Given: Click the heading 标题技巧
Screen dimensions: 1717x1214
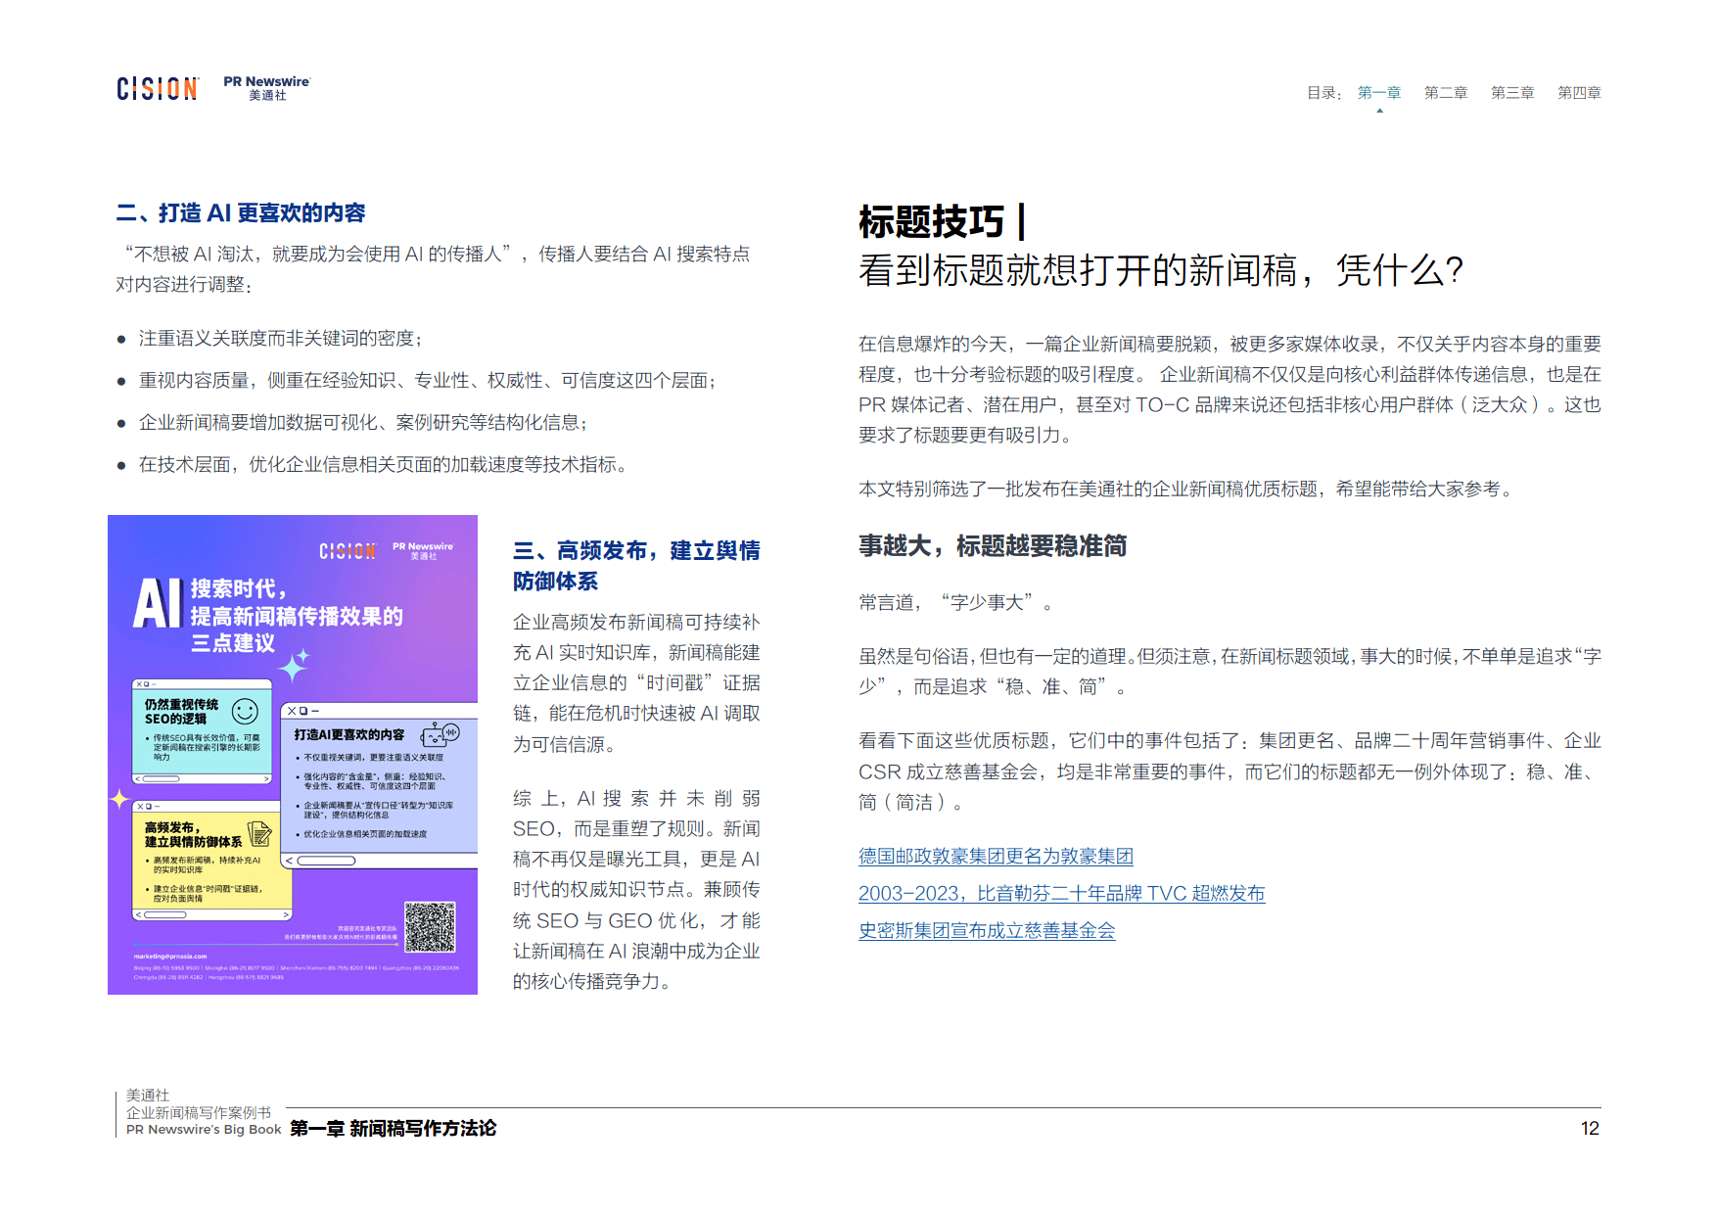Looking at the screenshot, I should pyautogui.click(x=932, y=222).
